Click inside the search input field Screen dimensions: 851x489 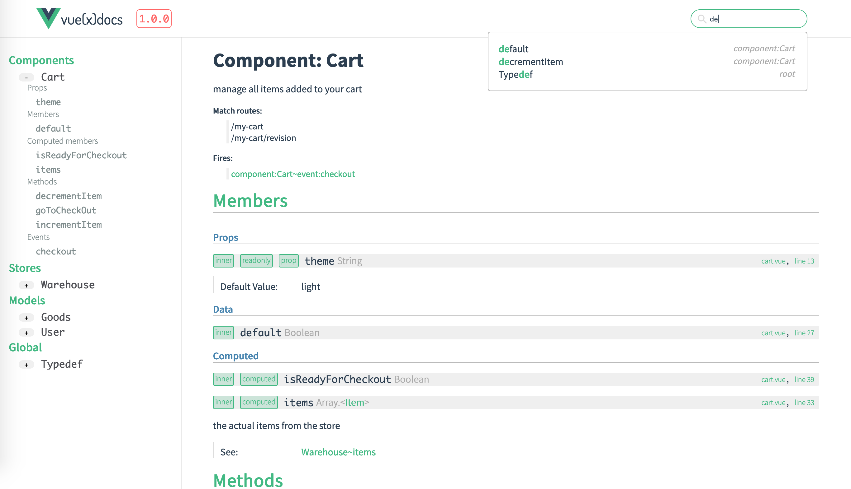click(x=757, y=19)
